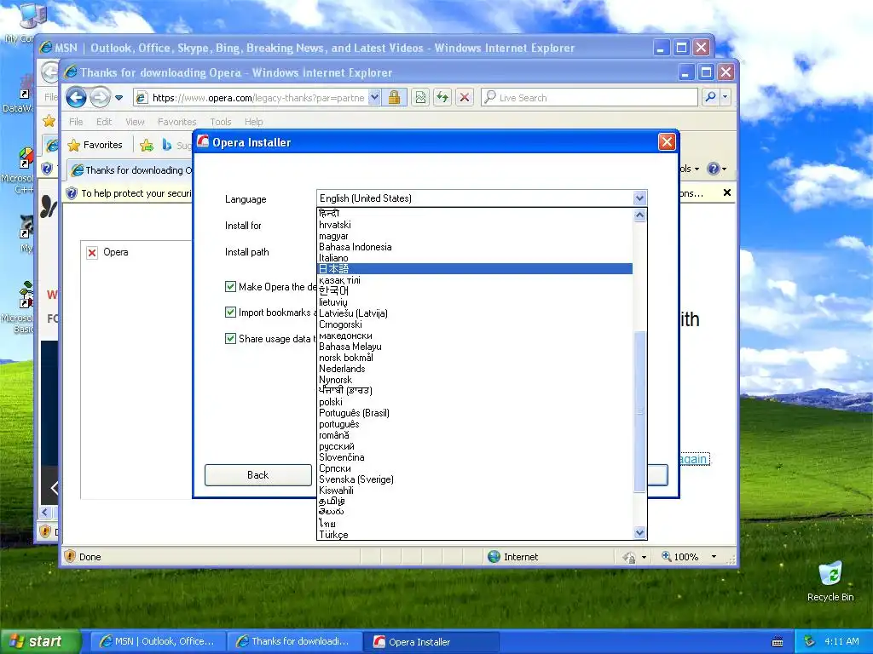Select Bahasa Indonesia language

[475, 247]
